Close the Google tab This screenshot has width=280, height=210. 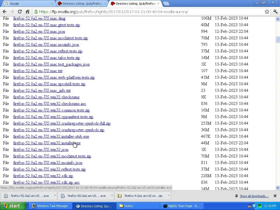click(52, 4)
